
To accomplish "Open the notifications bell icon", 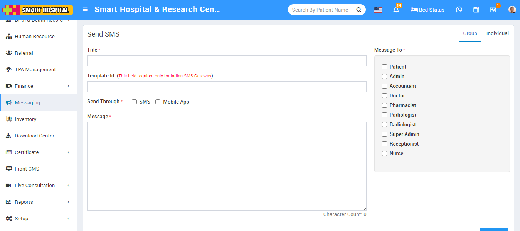I will click(x=396, y=10).
